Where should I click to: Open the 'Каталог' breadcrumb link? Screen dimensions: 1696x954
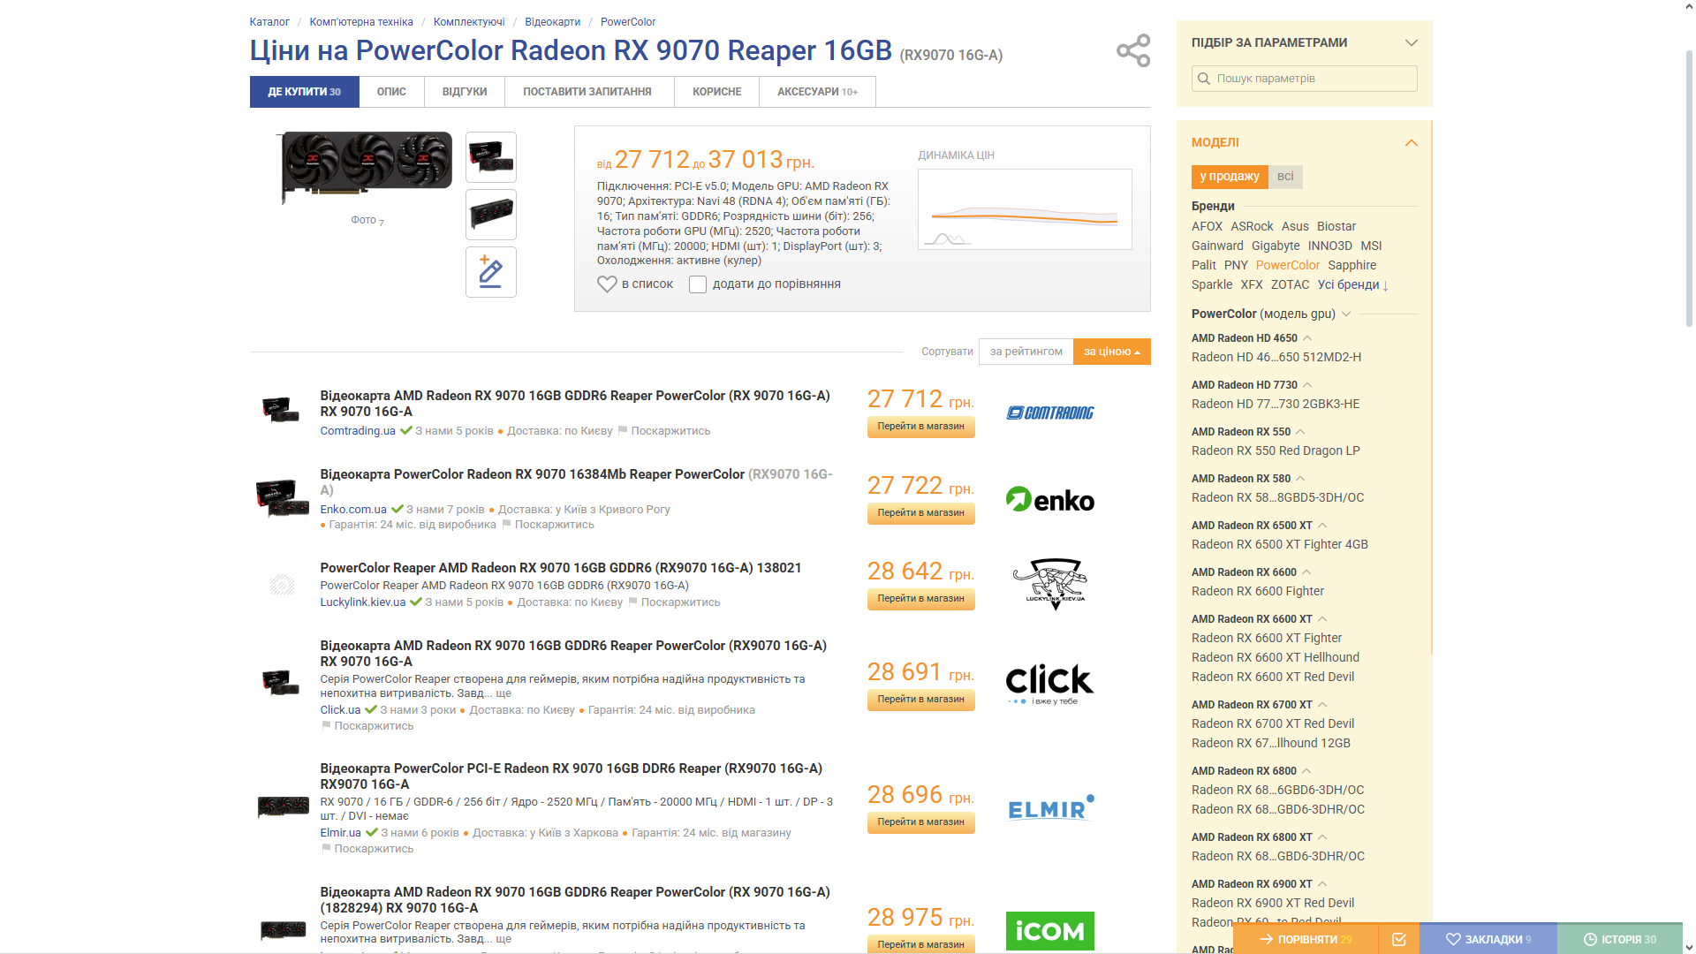(269, 22)
